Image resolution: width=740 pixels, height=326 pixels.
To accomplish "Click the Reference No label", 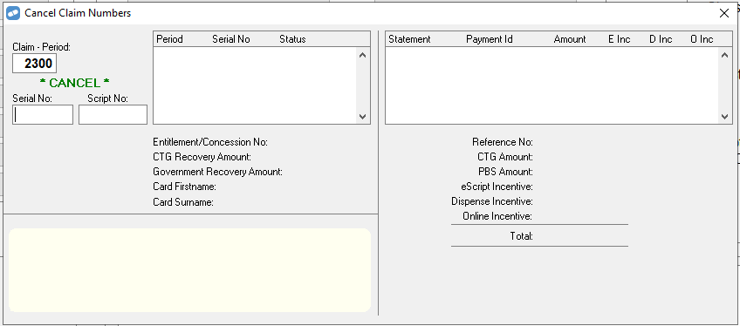I will tap(503, 142).
